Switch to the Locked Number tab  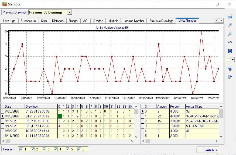coord(134,21)
